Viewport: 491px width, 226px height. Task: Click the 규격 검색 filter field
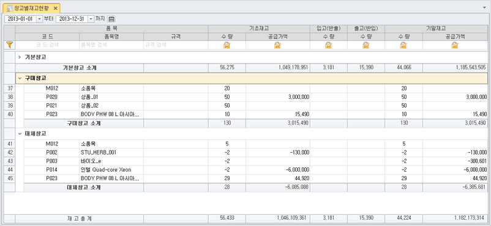pyautogui.click(x=176, y=45)
